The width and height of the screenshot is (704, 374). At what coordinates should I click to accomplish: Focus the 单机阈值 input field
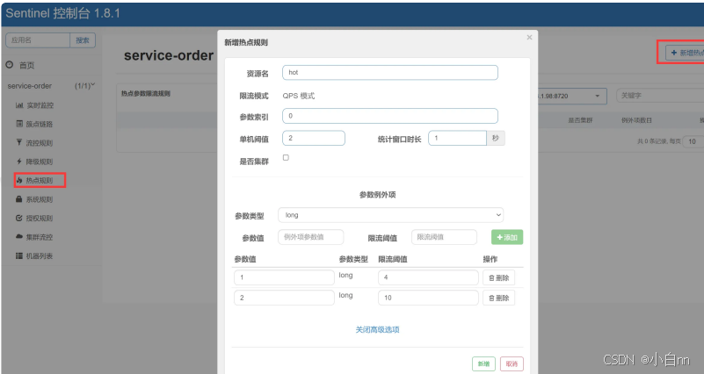314,138
